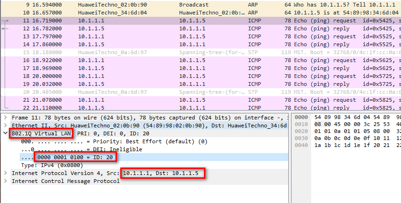Select packet 12 ICMP echo reply
Viewport: 401px width, 203px height.
pyautogui.click(x=201, y=28)
